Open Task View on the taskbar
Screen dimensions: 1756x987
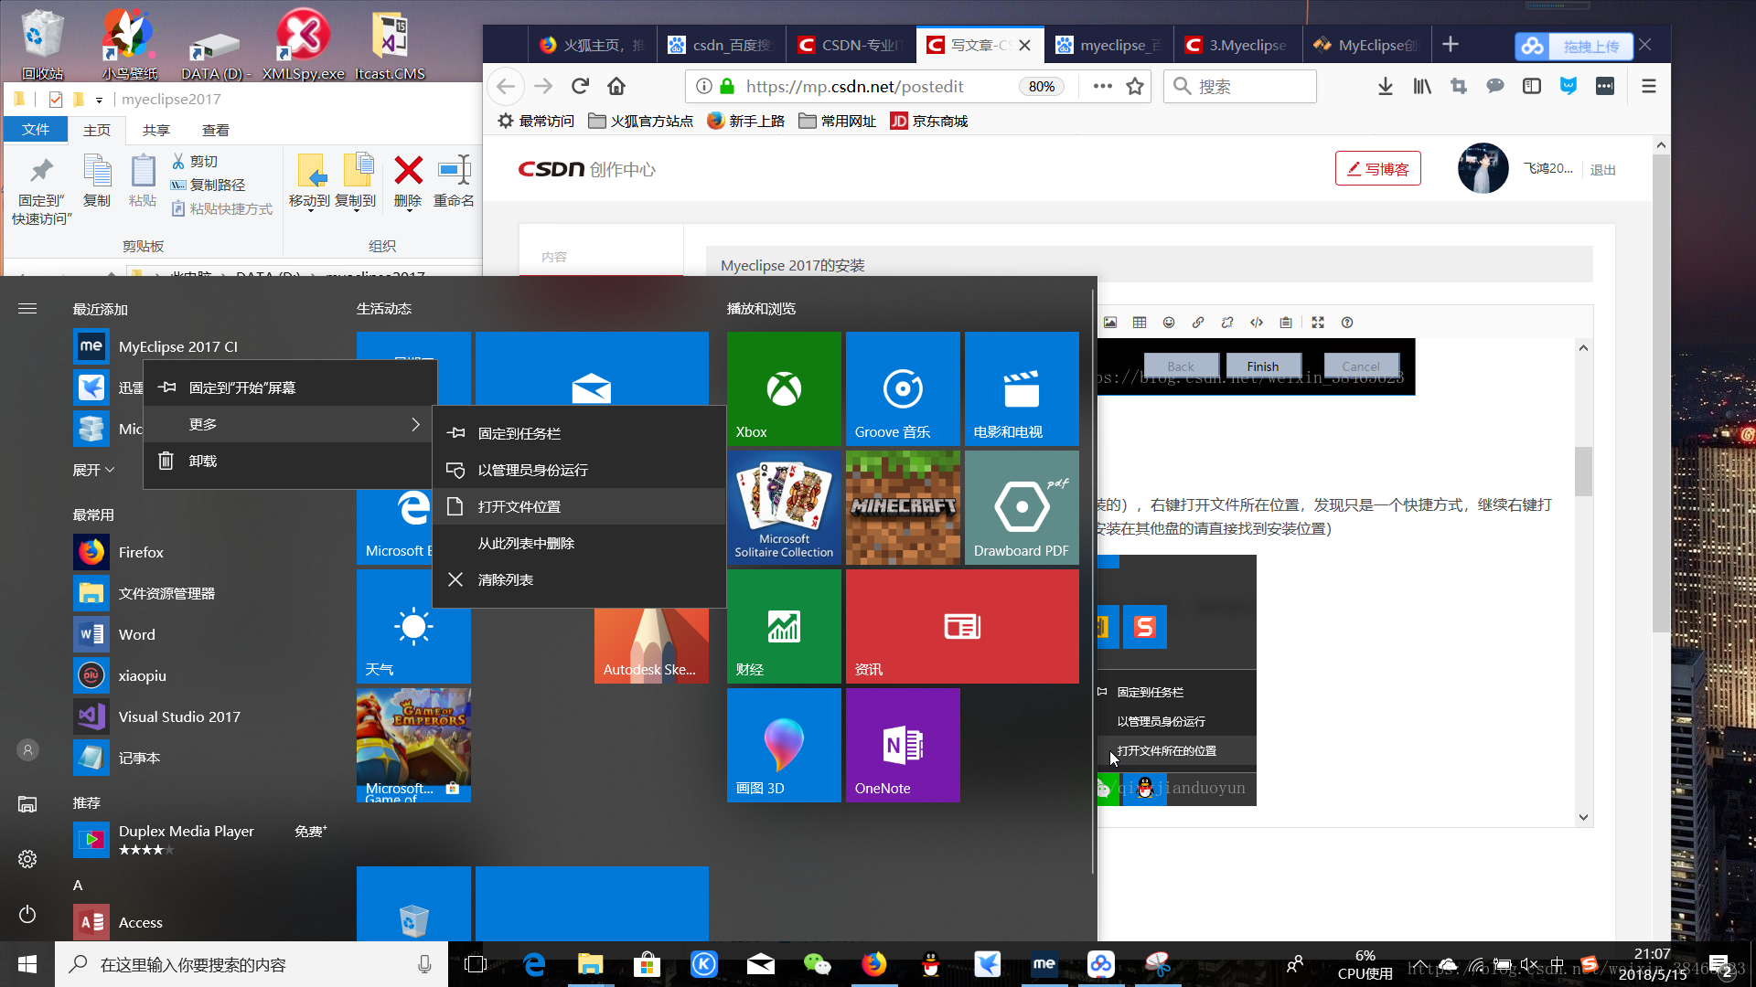(x=476, y=964)
